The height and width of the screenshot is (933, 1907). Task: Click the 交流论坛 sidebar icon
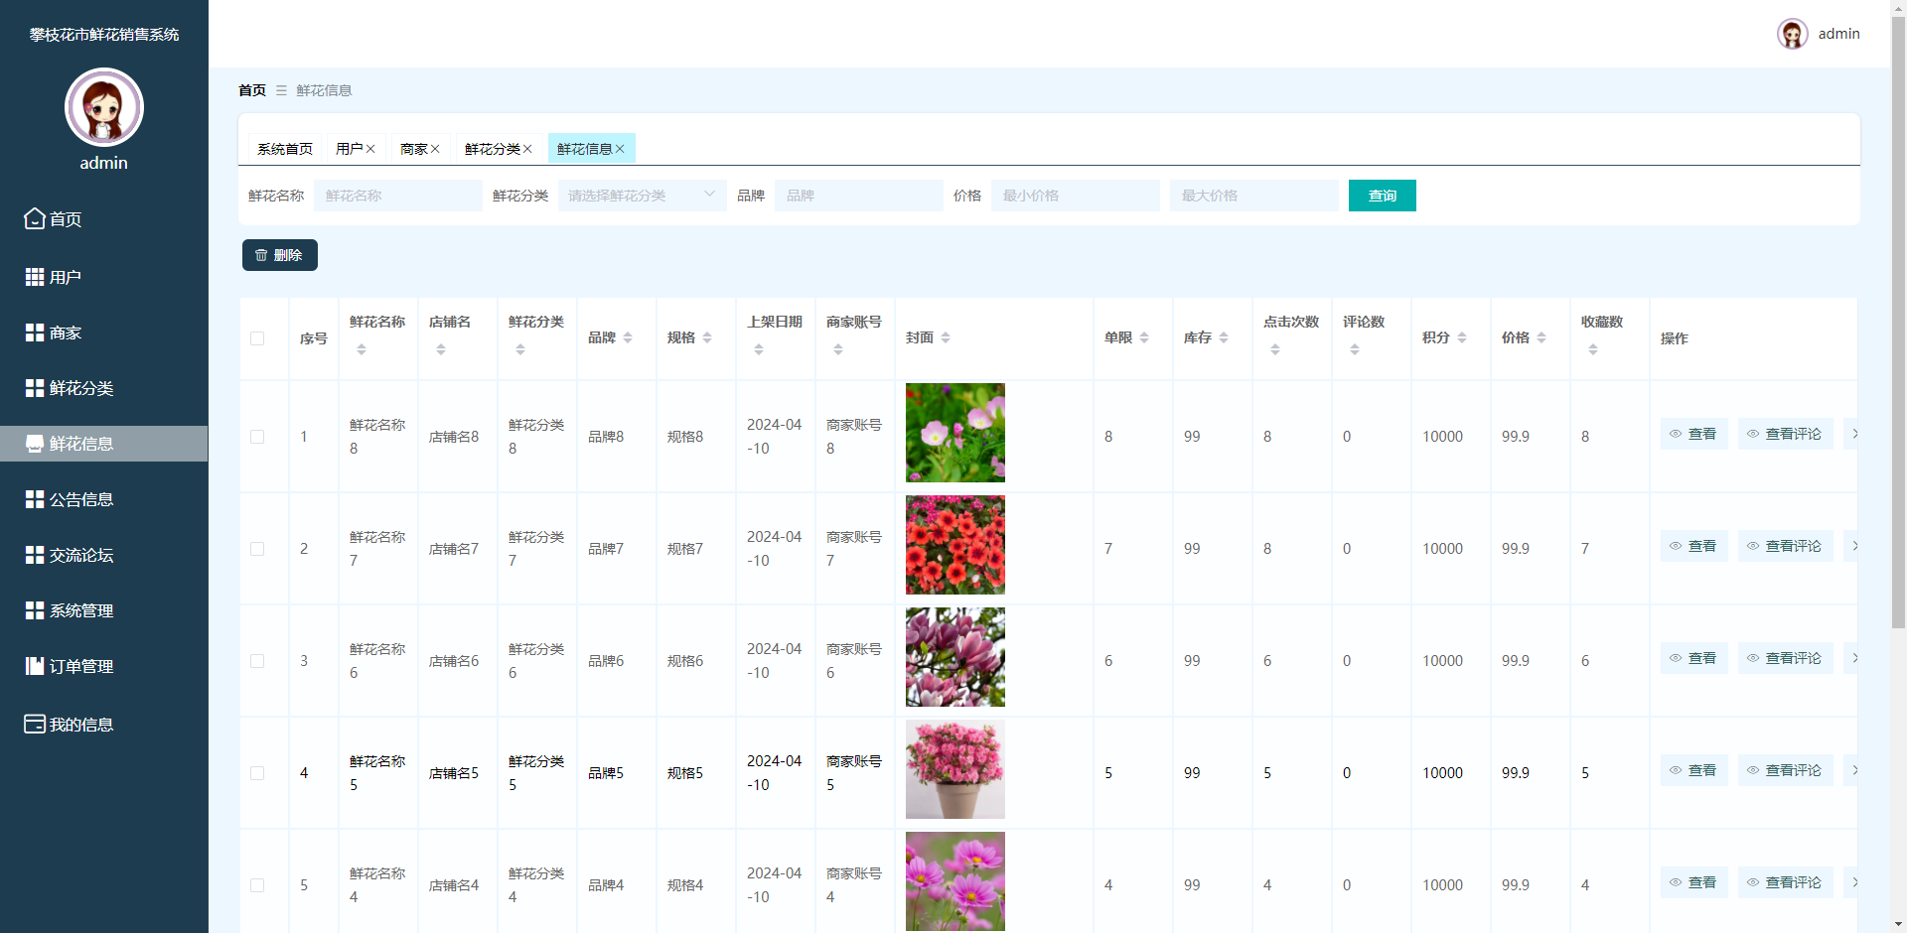35,555
